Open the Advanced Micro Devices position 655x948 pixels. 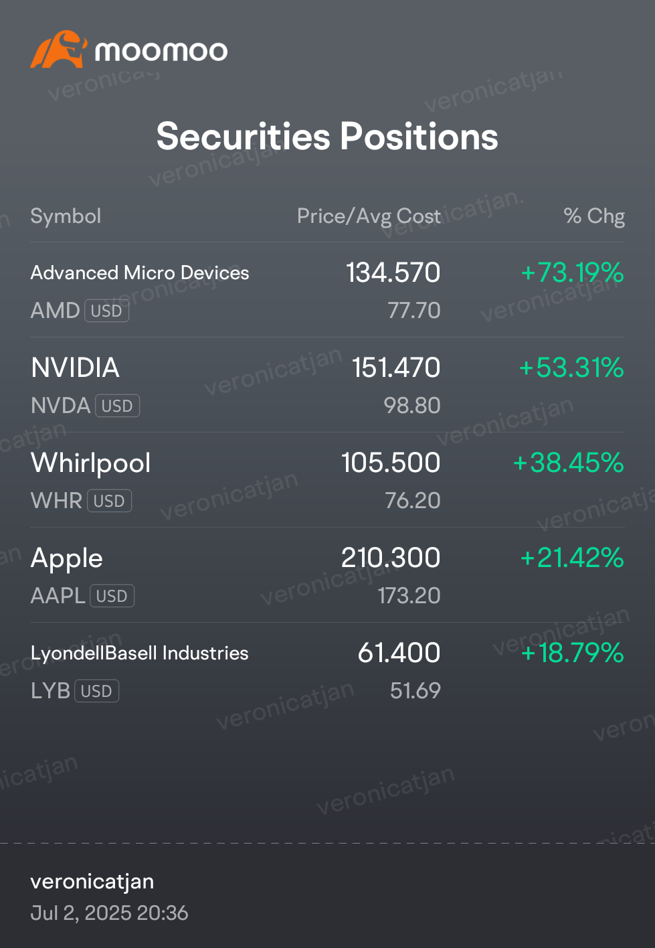point(327,290)
